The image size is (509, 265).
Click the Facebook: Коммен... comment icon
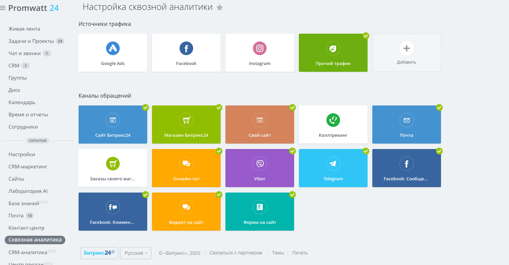pyautogui.click(x=113, y=207)
